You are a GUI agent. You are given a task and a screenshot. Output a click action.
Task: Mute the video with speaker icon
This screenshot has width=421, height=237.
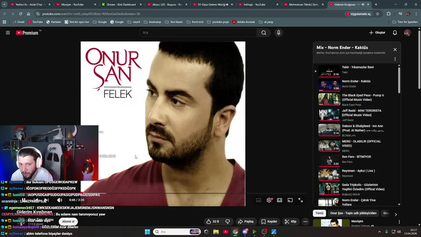(60, 200)
